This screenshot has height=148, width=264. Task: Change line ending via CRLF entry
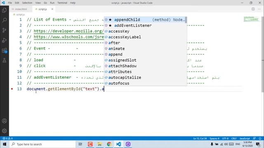[x=234, y=139]
